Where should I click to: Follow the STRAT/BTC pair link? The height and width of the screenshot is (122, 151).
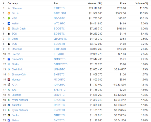point(61,64)
